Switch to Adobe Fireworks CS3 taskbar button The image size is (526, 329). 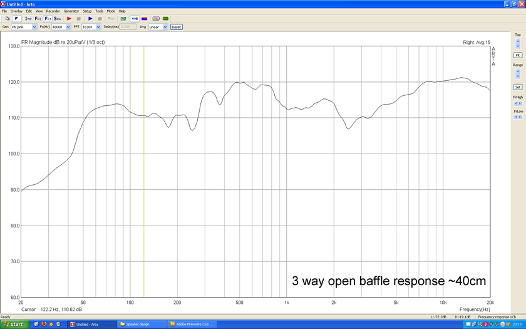tap(192, 325)
